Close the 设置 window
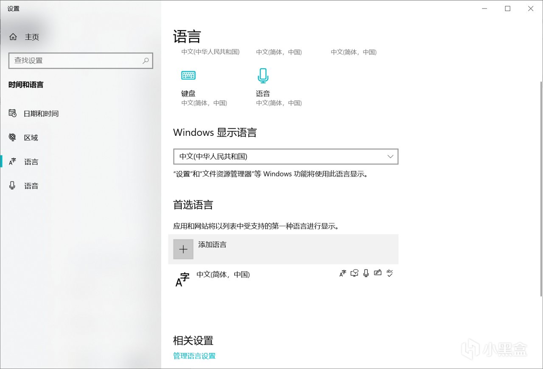This screenshot has height=369, width=543. 531,8
